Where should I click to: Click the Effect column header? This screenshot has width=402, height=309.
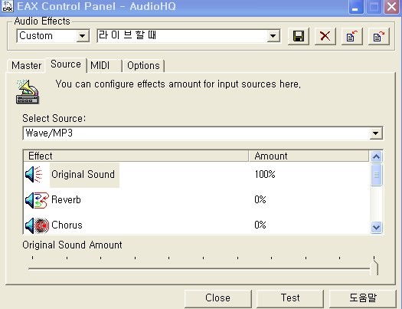tap(136, 156)
